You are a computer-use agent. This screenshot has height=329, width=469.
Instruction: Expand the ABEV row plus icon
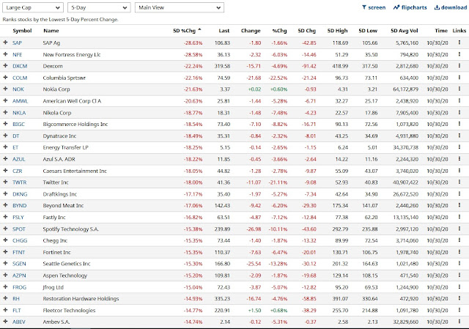pos(5,322)
